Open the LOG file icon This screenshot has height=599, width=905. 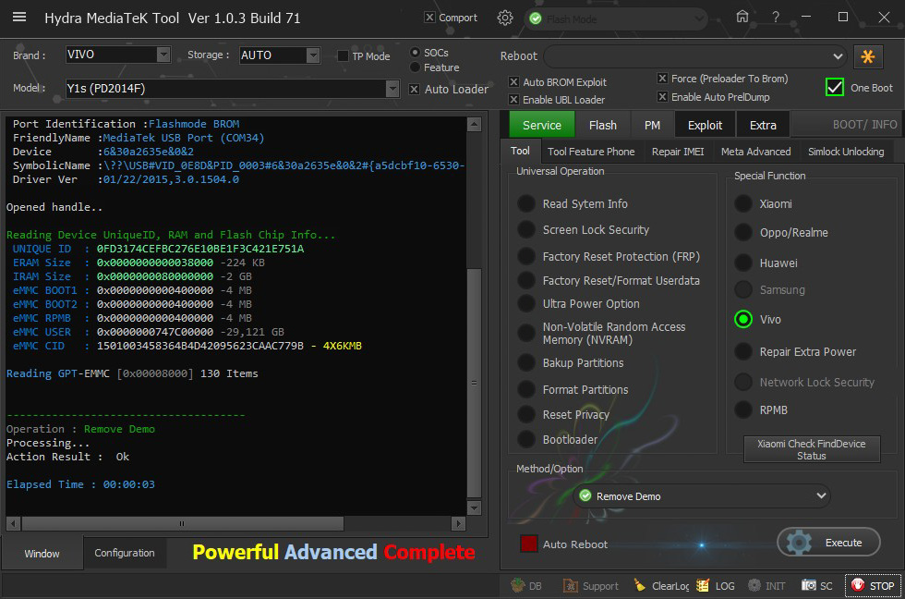[x=716, y=586]
